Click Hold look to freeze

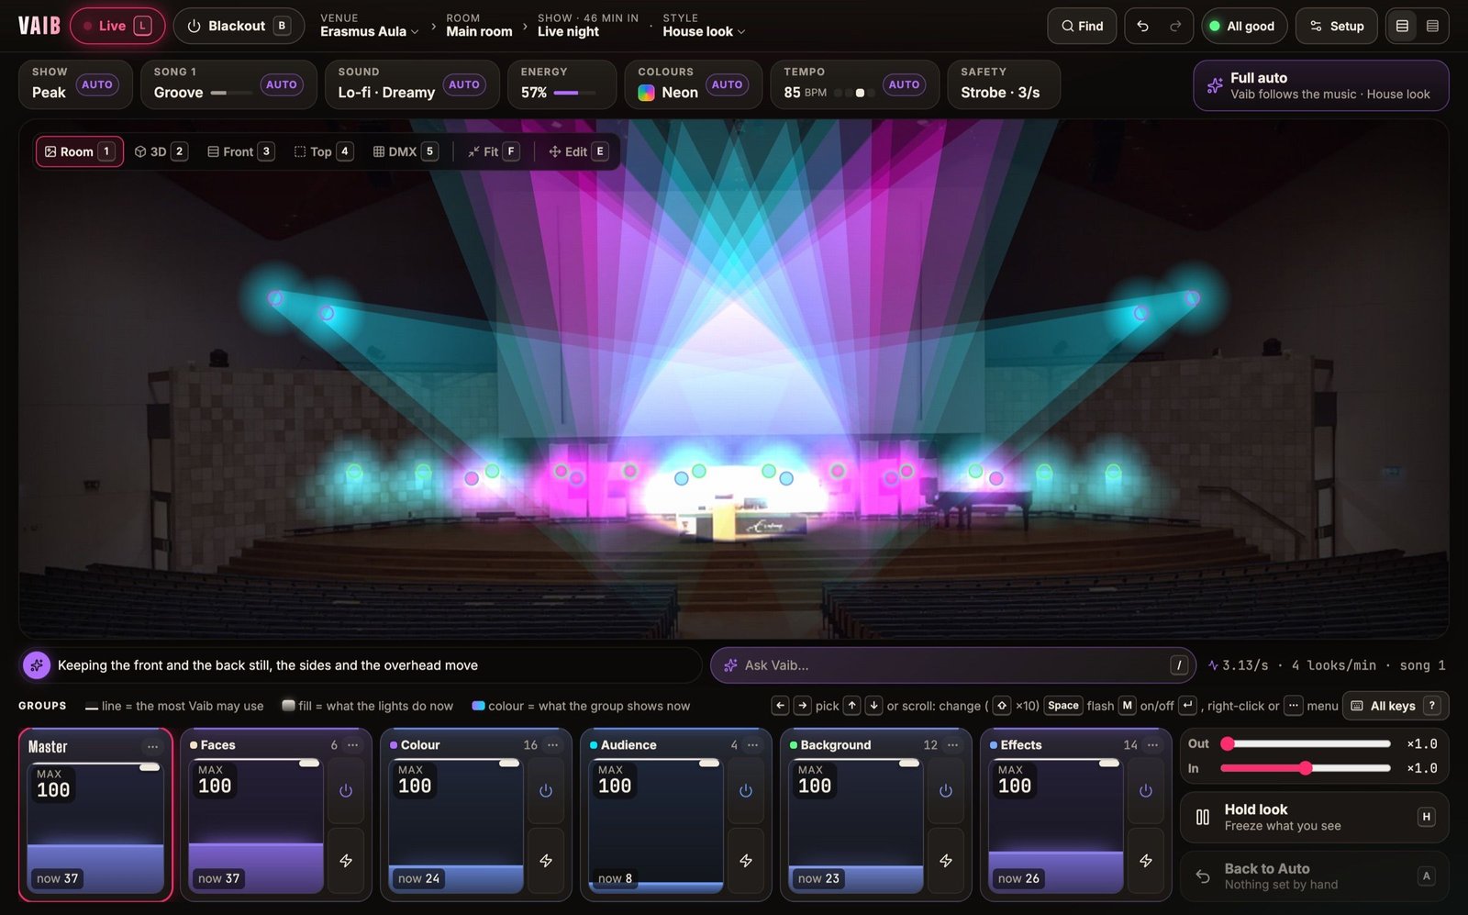[x=1314, y=817]
